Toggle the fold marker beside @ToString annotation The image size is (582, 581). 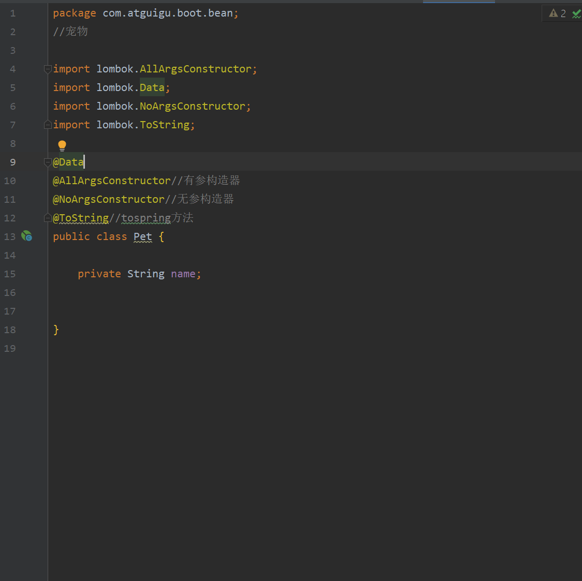pyautogui.click(x=47, y=218)
